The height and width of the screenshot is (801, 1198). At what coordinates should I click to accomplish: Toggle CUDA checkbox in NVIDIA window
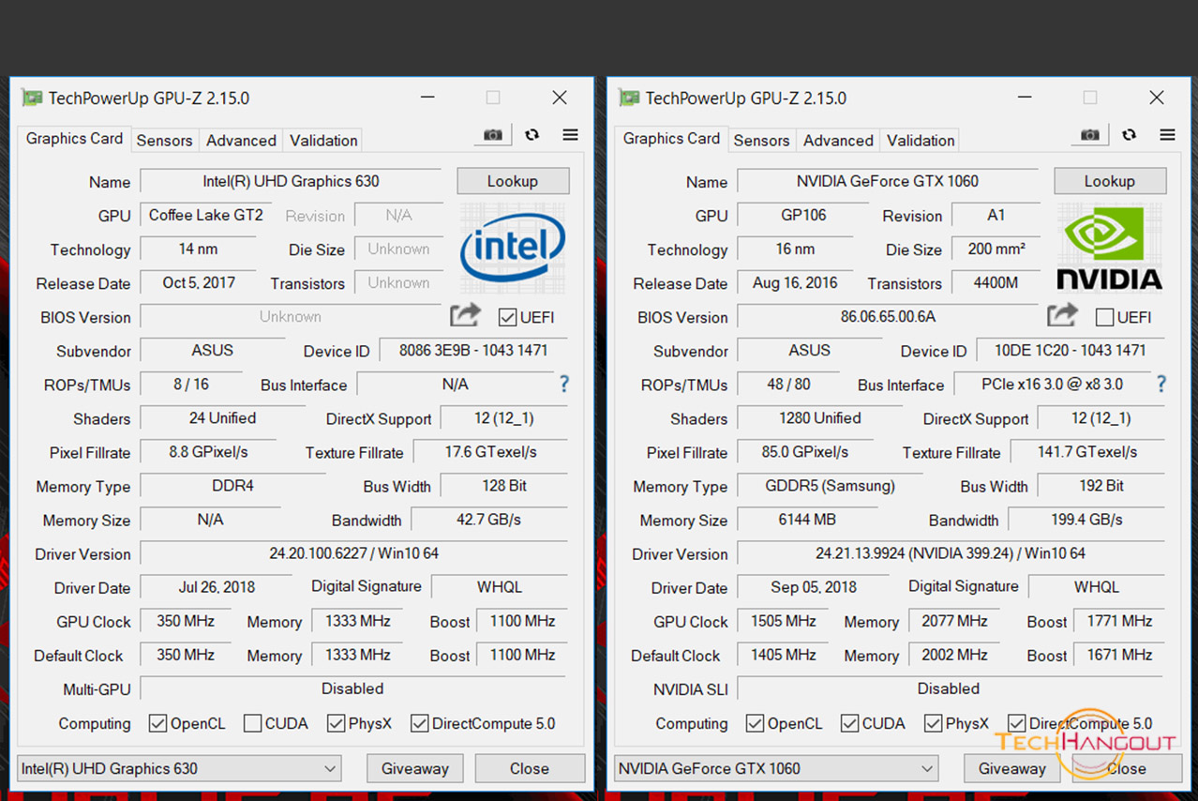coord(849,723)
